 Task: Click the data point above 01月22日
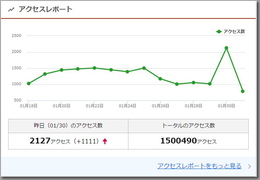click(94, 68)
